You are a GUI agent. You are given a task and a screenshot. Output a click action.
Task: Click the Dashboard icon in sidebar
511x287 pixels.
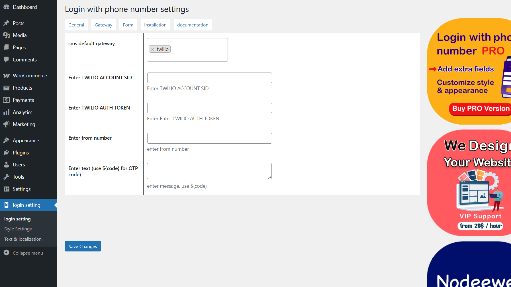pos(6,7)
